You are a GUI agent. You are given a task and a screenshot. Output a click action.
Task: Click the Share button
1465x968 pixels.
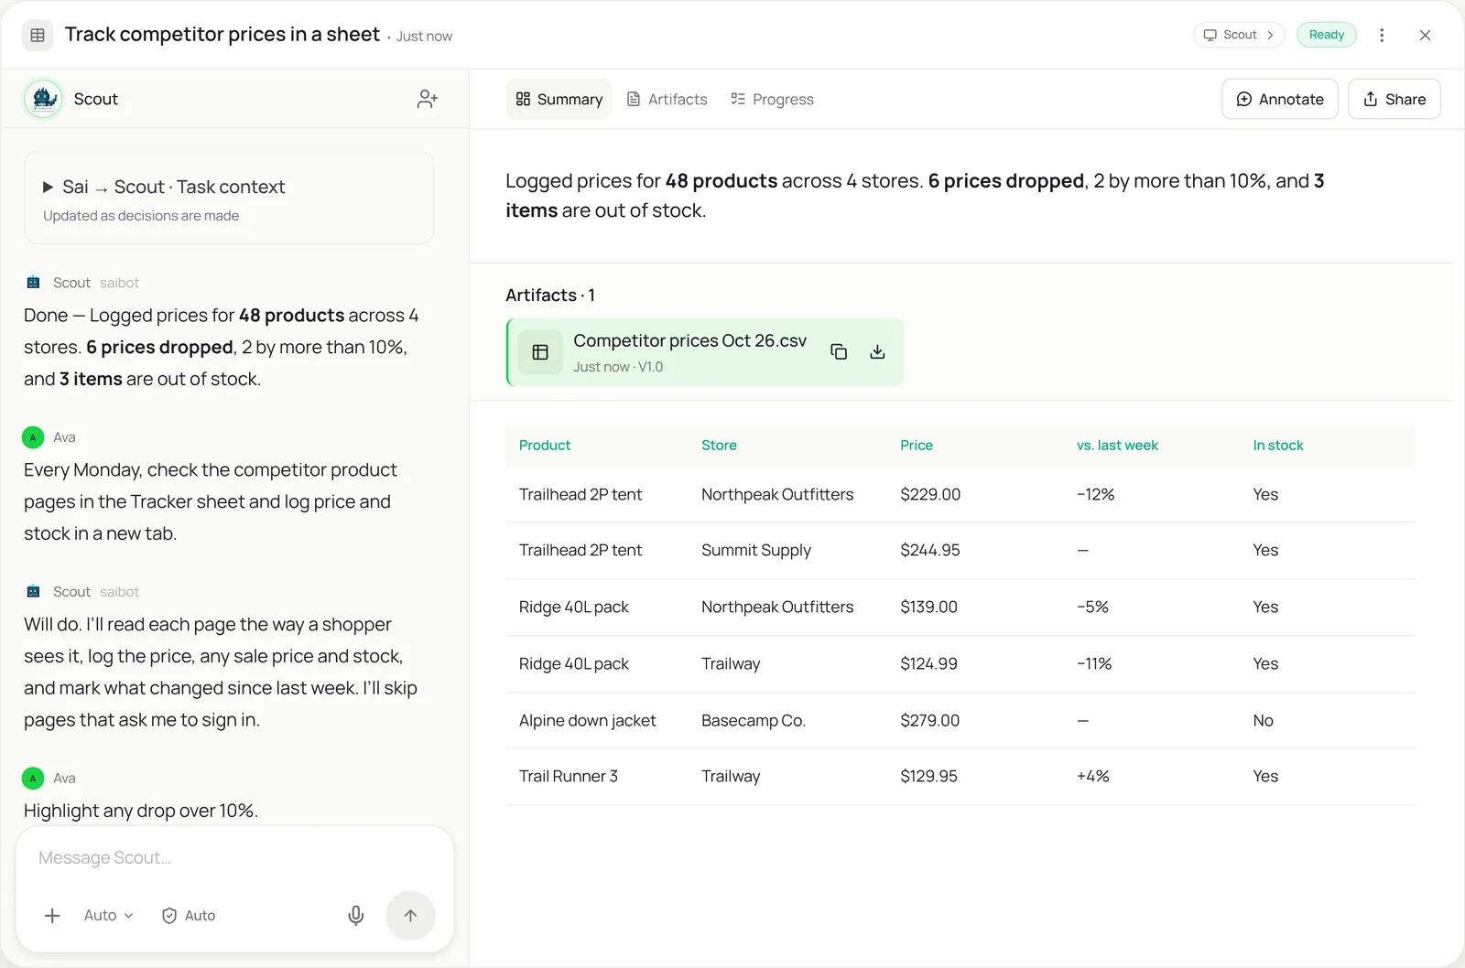(x=1394, y=99)
